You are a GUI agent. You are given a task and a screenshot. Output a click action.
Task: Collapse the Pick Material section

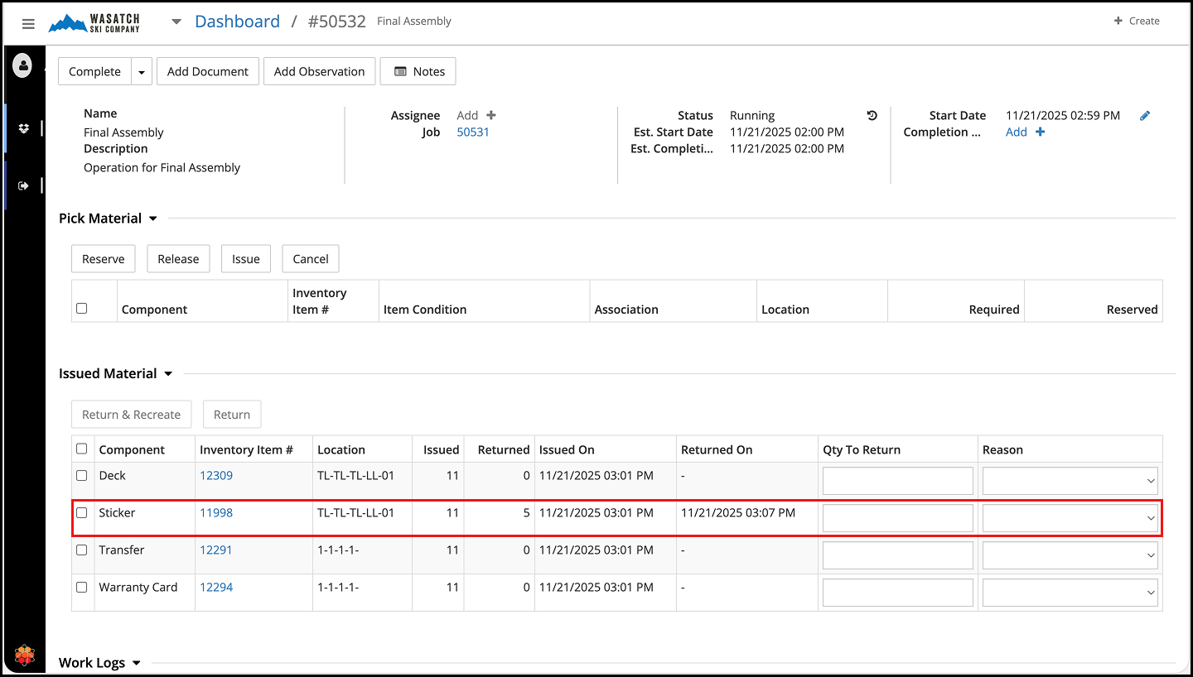(152, 219)
